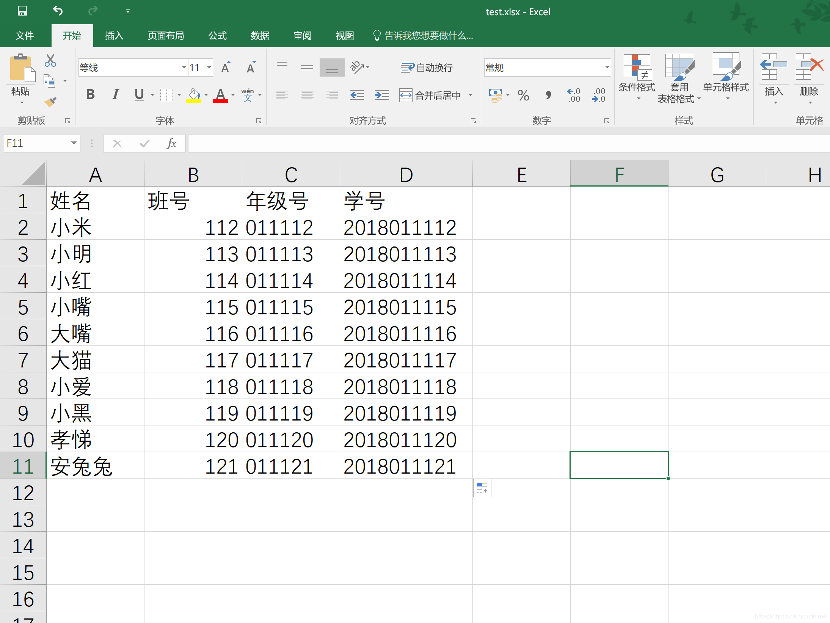Apply the red font color swatch
The image size is (830, 623).
(x=220, y=95)
